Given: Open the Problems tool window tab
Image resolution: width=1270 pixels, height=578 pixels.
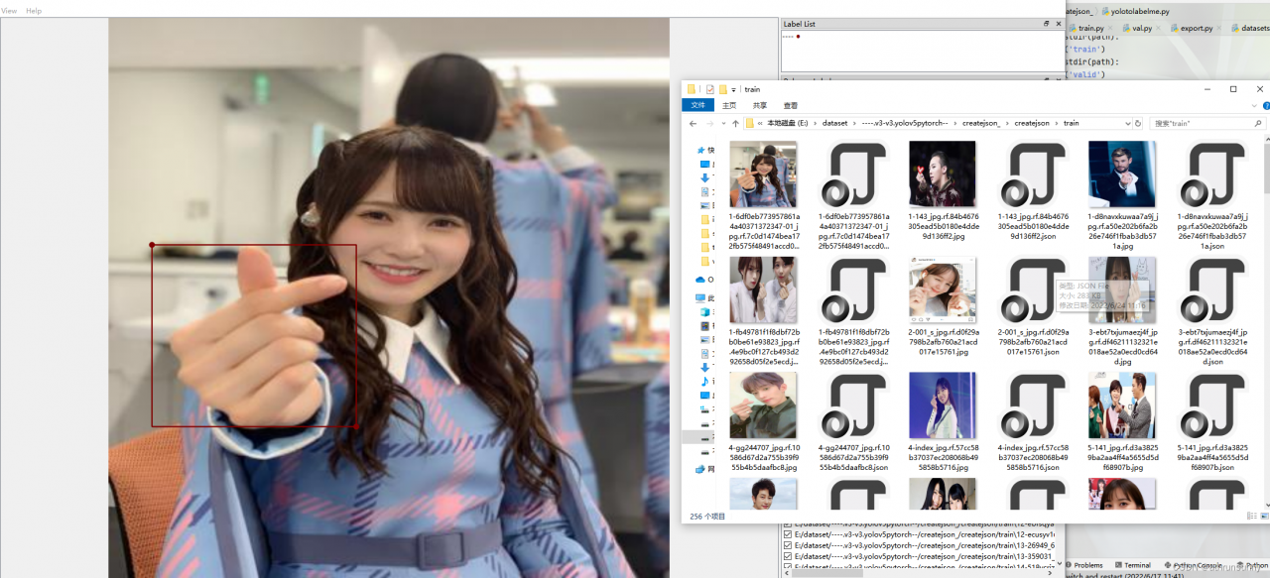Looking at the screenshot, I should [1083, 565].
